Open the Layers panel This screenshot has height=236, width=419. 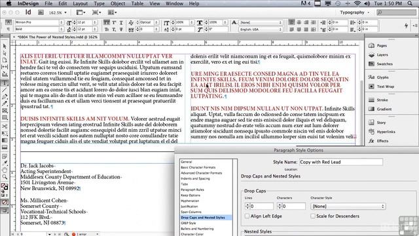[378, 54]
